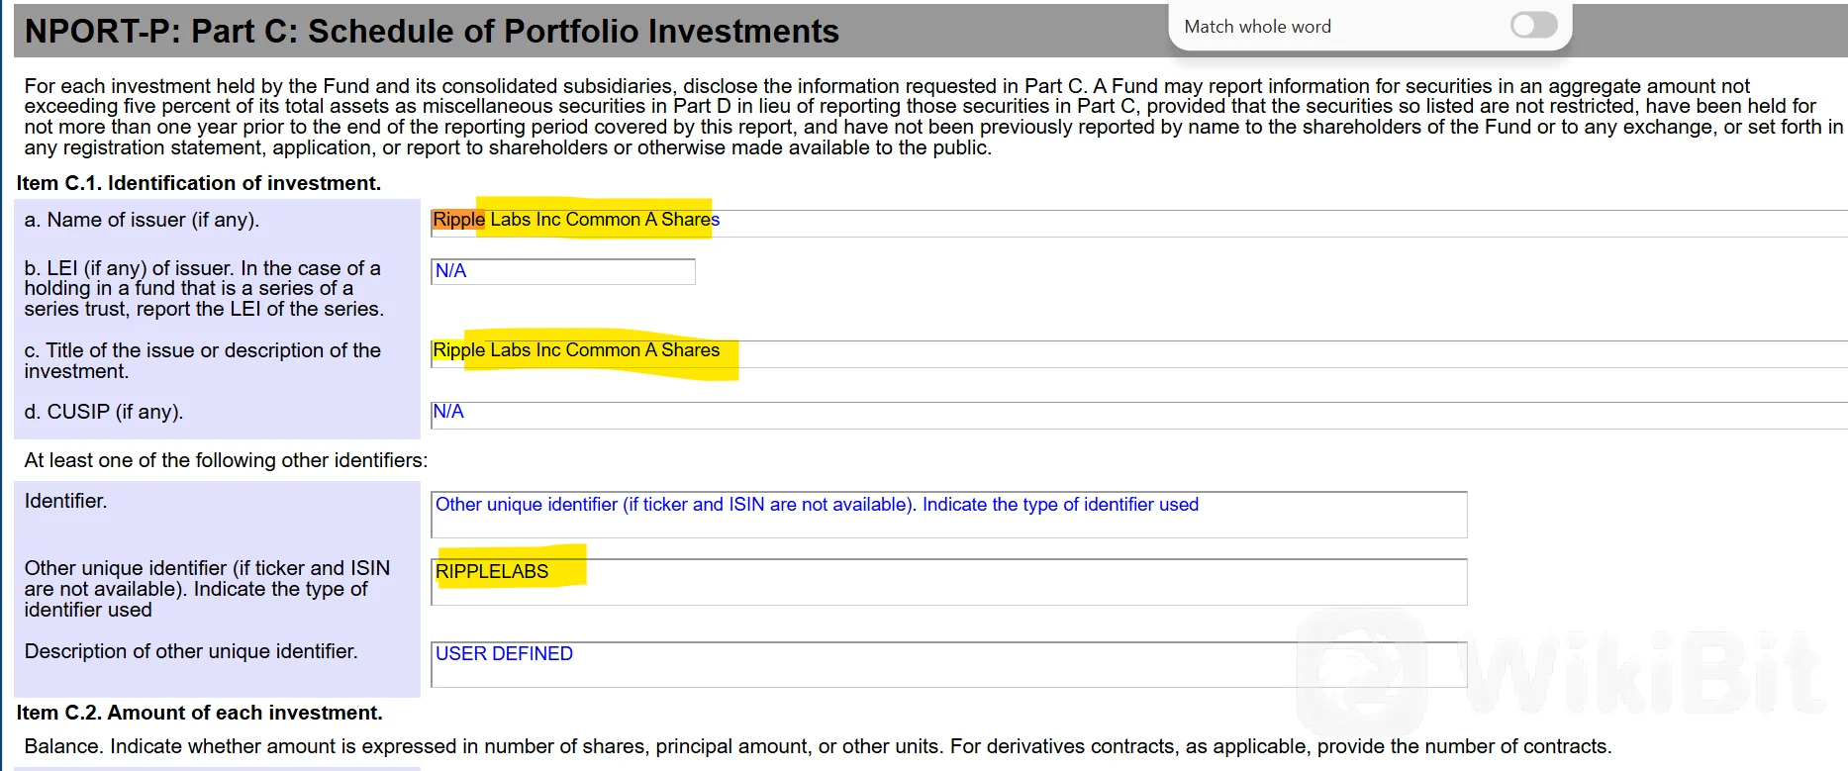The height and width of the screenshot is (771, 1848).
Task: Click the 'd. CUSIP (if any)' label
Action: tap(104, 412)
